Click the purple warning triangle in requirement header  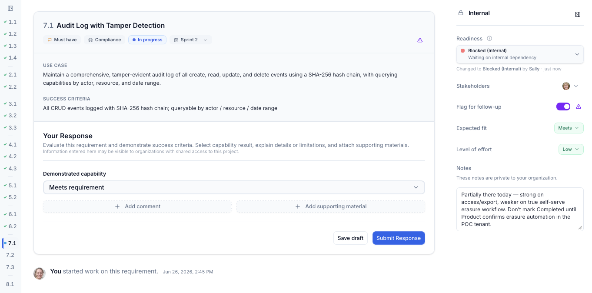[x=420, y=40]
